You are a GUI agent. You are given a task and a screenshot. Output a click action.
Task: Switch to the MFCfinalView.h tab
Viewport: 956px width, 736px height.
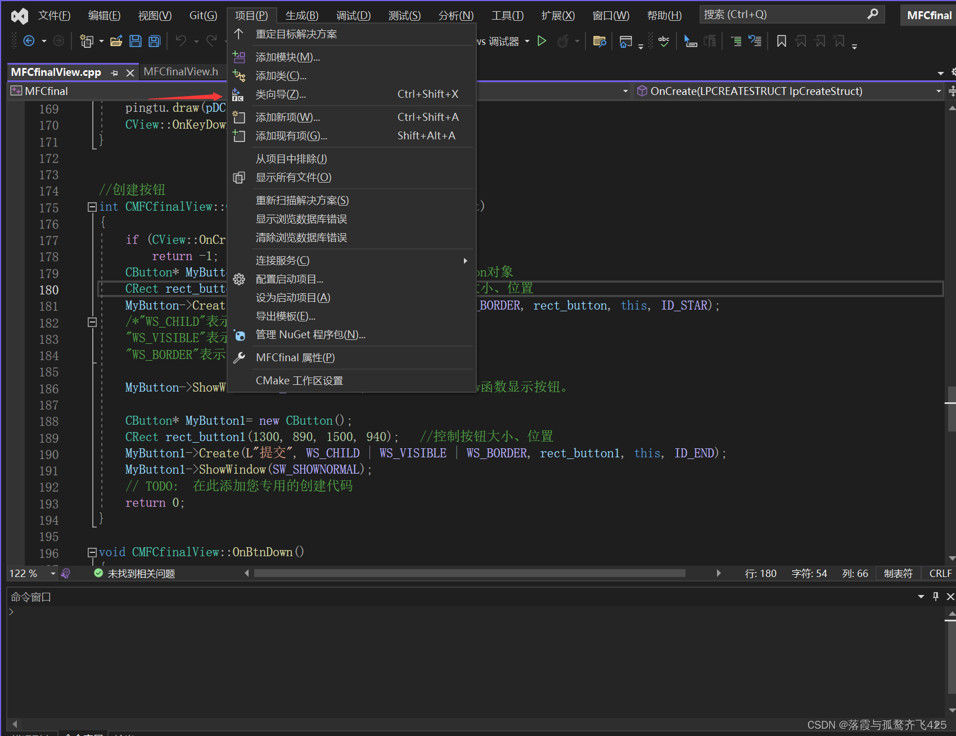pos(181,72)
